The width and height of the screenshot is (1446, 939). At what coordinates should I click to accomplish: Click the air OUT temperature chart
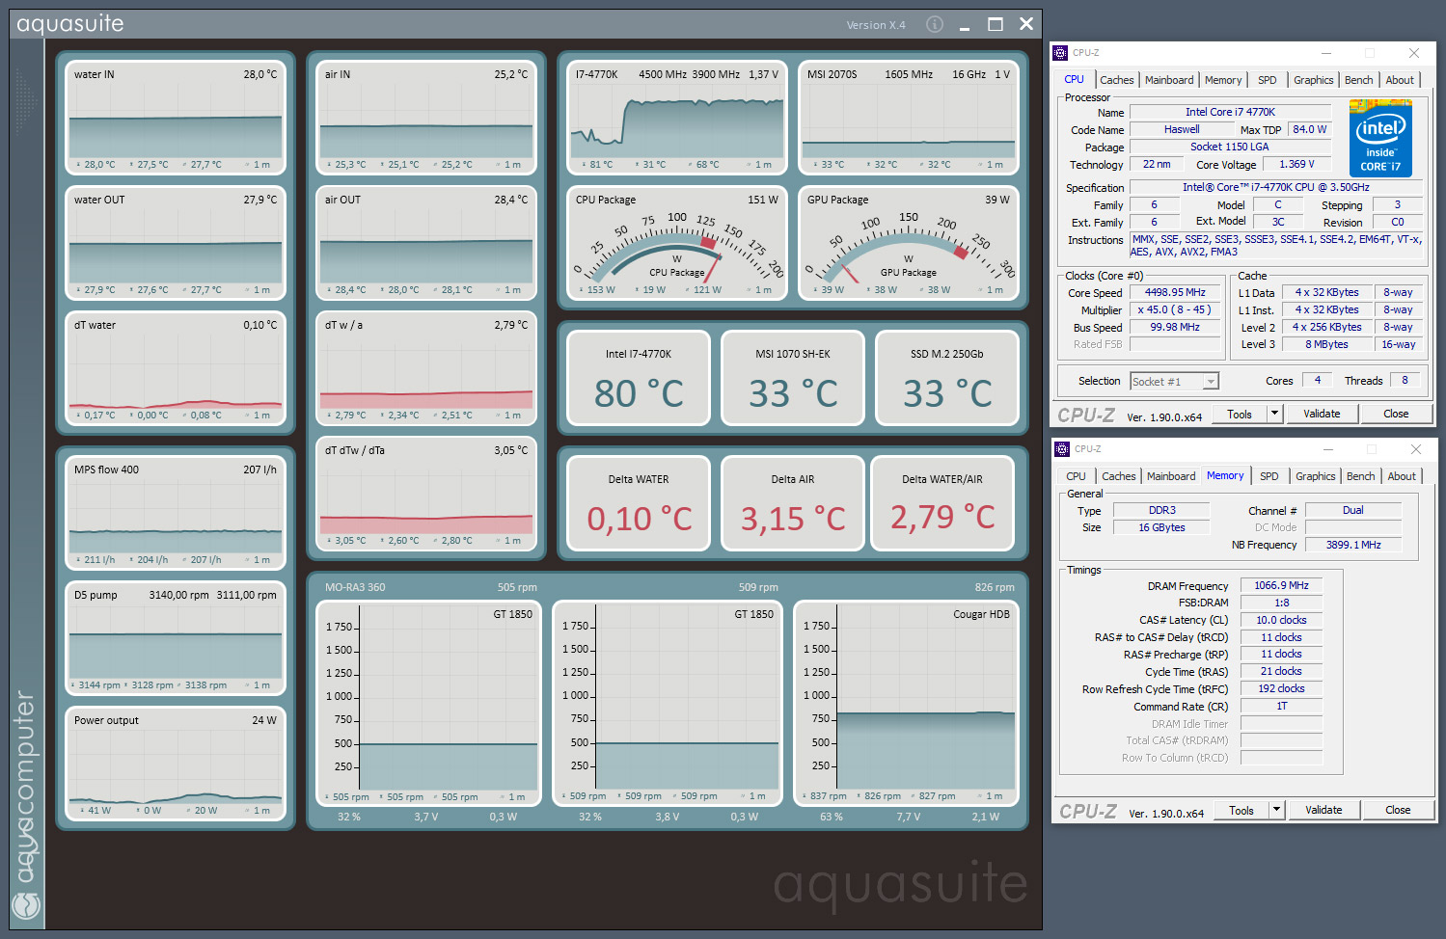[426, 243]
